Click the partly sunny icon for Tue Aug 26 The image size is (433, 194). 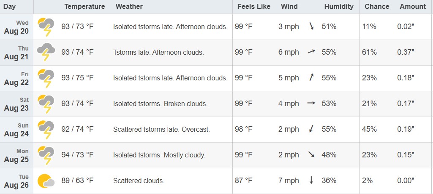click(x=46, y=181)
